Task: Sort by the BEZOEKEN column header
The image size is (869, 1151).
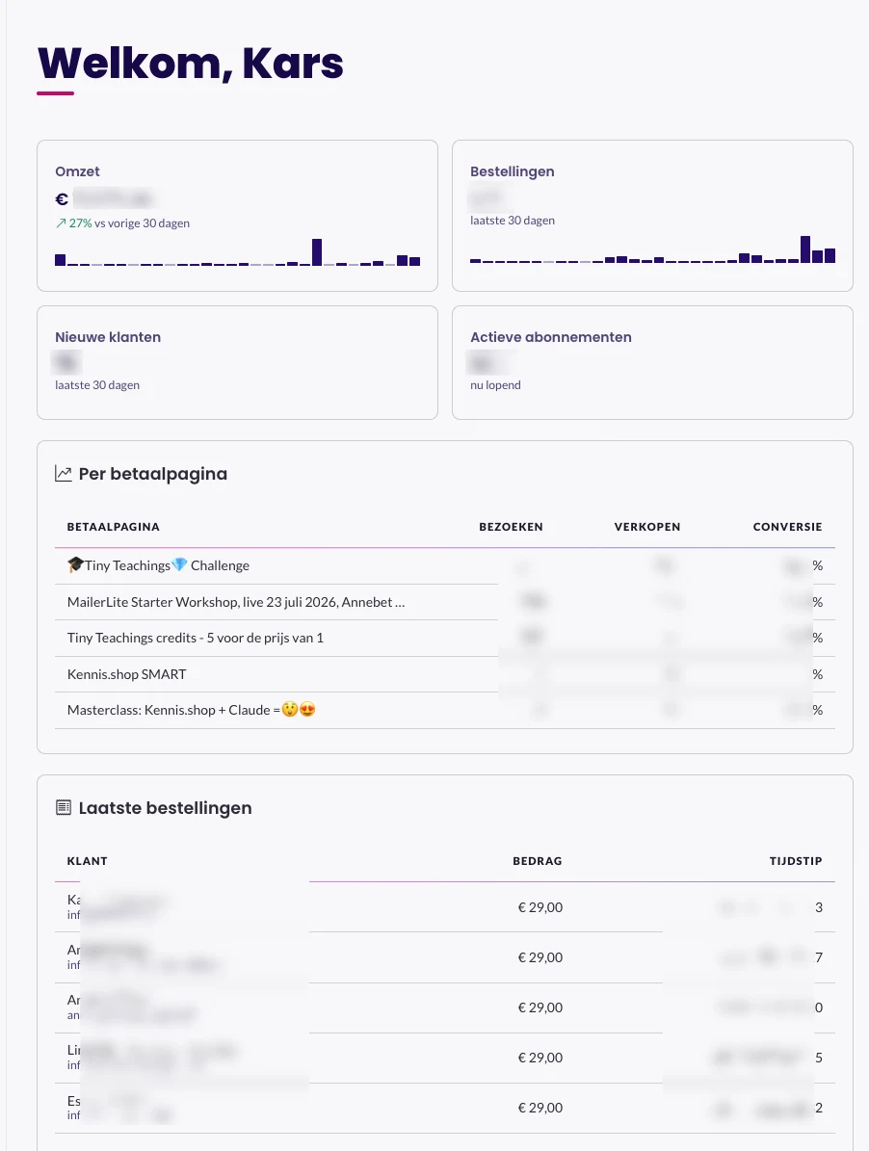Action: pyautogui.click(x=511, y=526)
